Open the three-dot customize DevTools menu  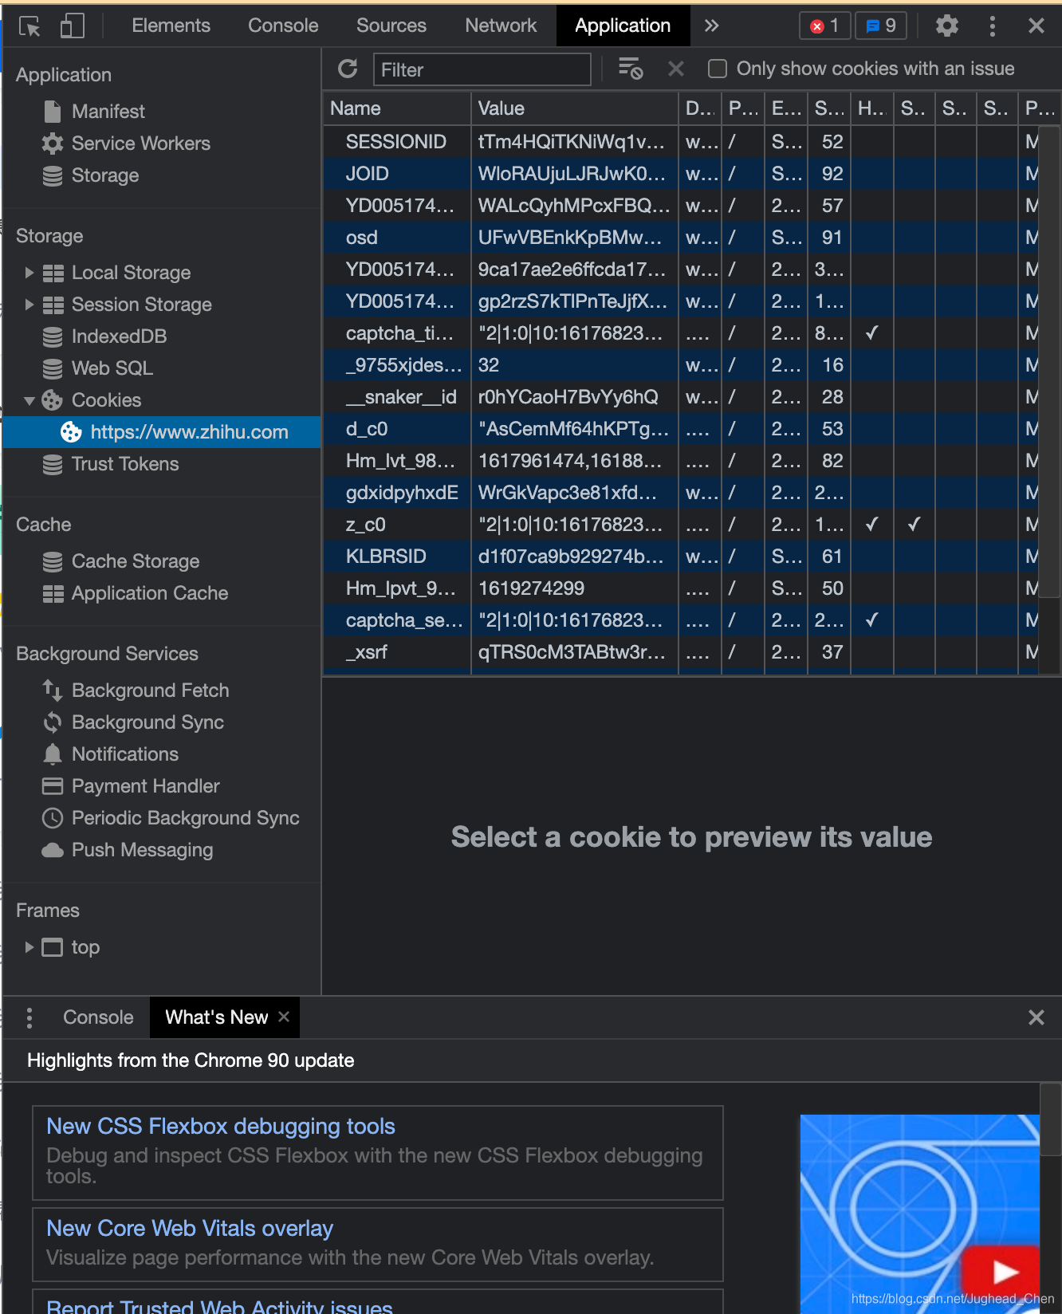click(x=992, y=26)
